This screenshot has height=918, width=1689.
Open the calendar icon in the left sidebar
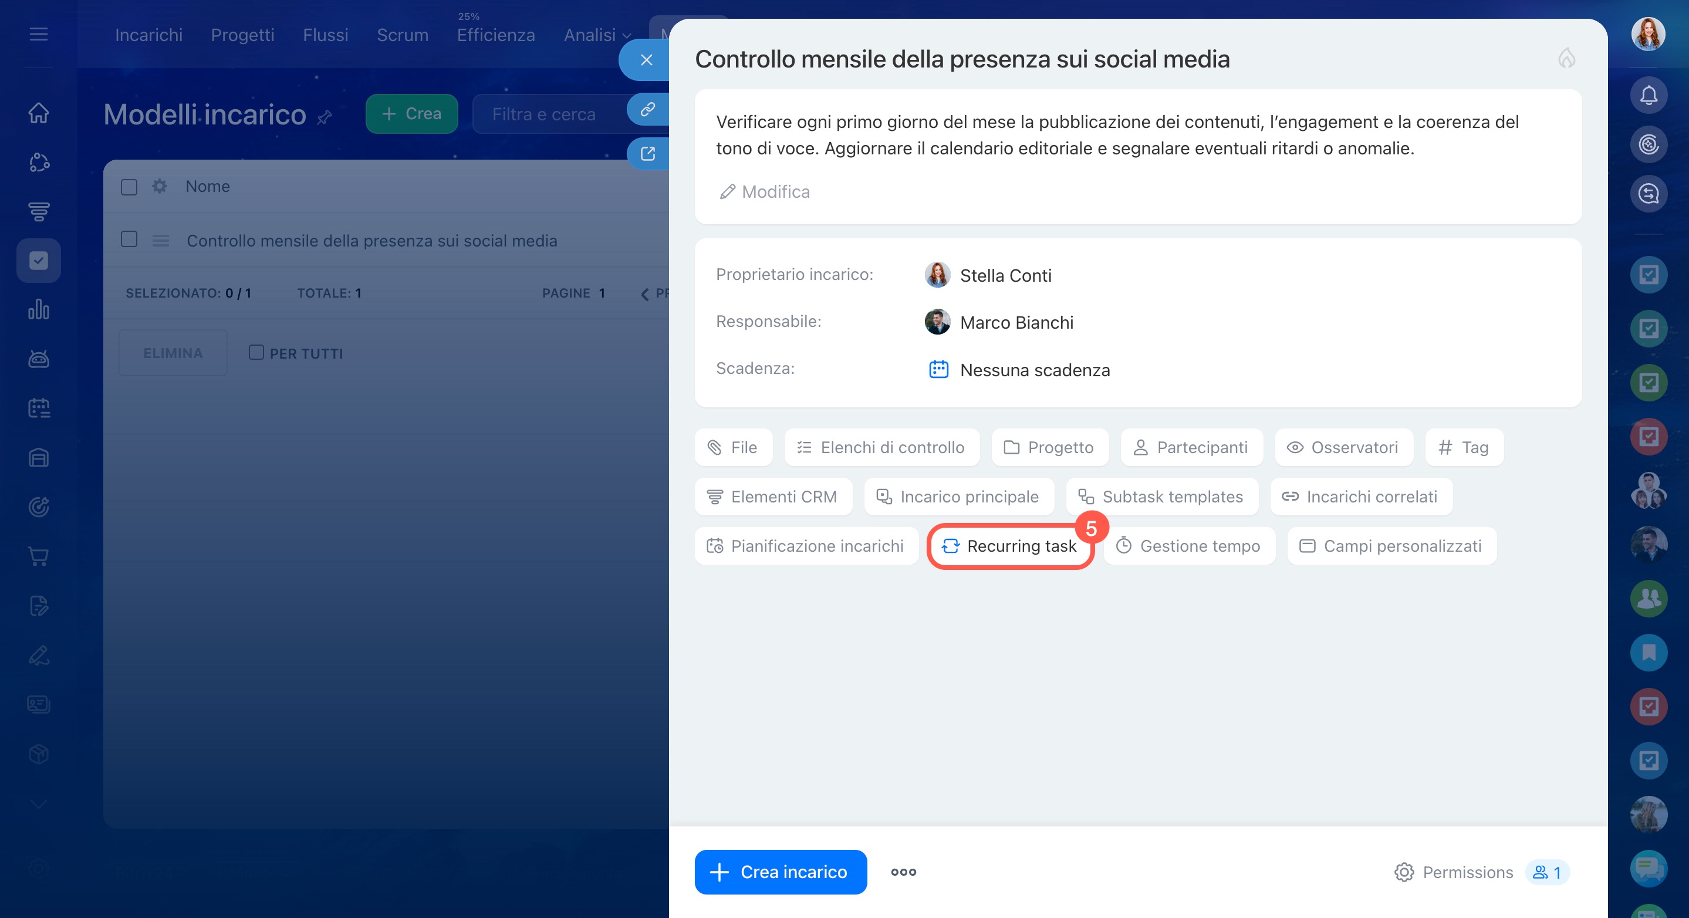[x=39, y=408]
